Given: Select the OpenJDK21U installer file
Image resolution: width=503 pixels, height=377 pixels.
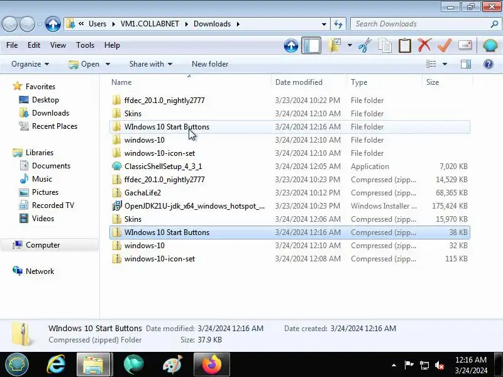Looking at the screenshot, I should point(290,206).
